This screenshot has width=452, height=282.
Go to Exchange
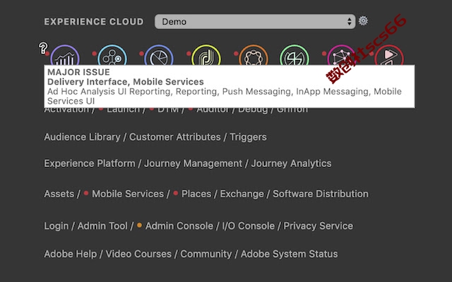pyautogui.click(x=242, y=195)
